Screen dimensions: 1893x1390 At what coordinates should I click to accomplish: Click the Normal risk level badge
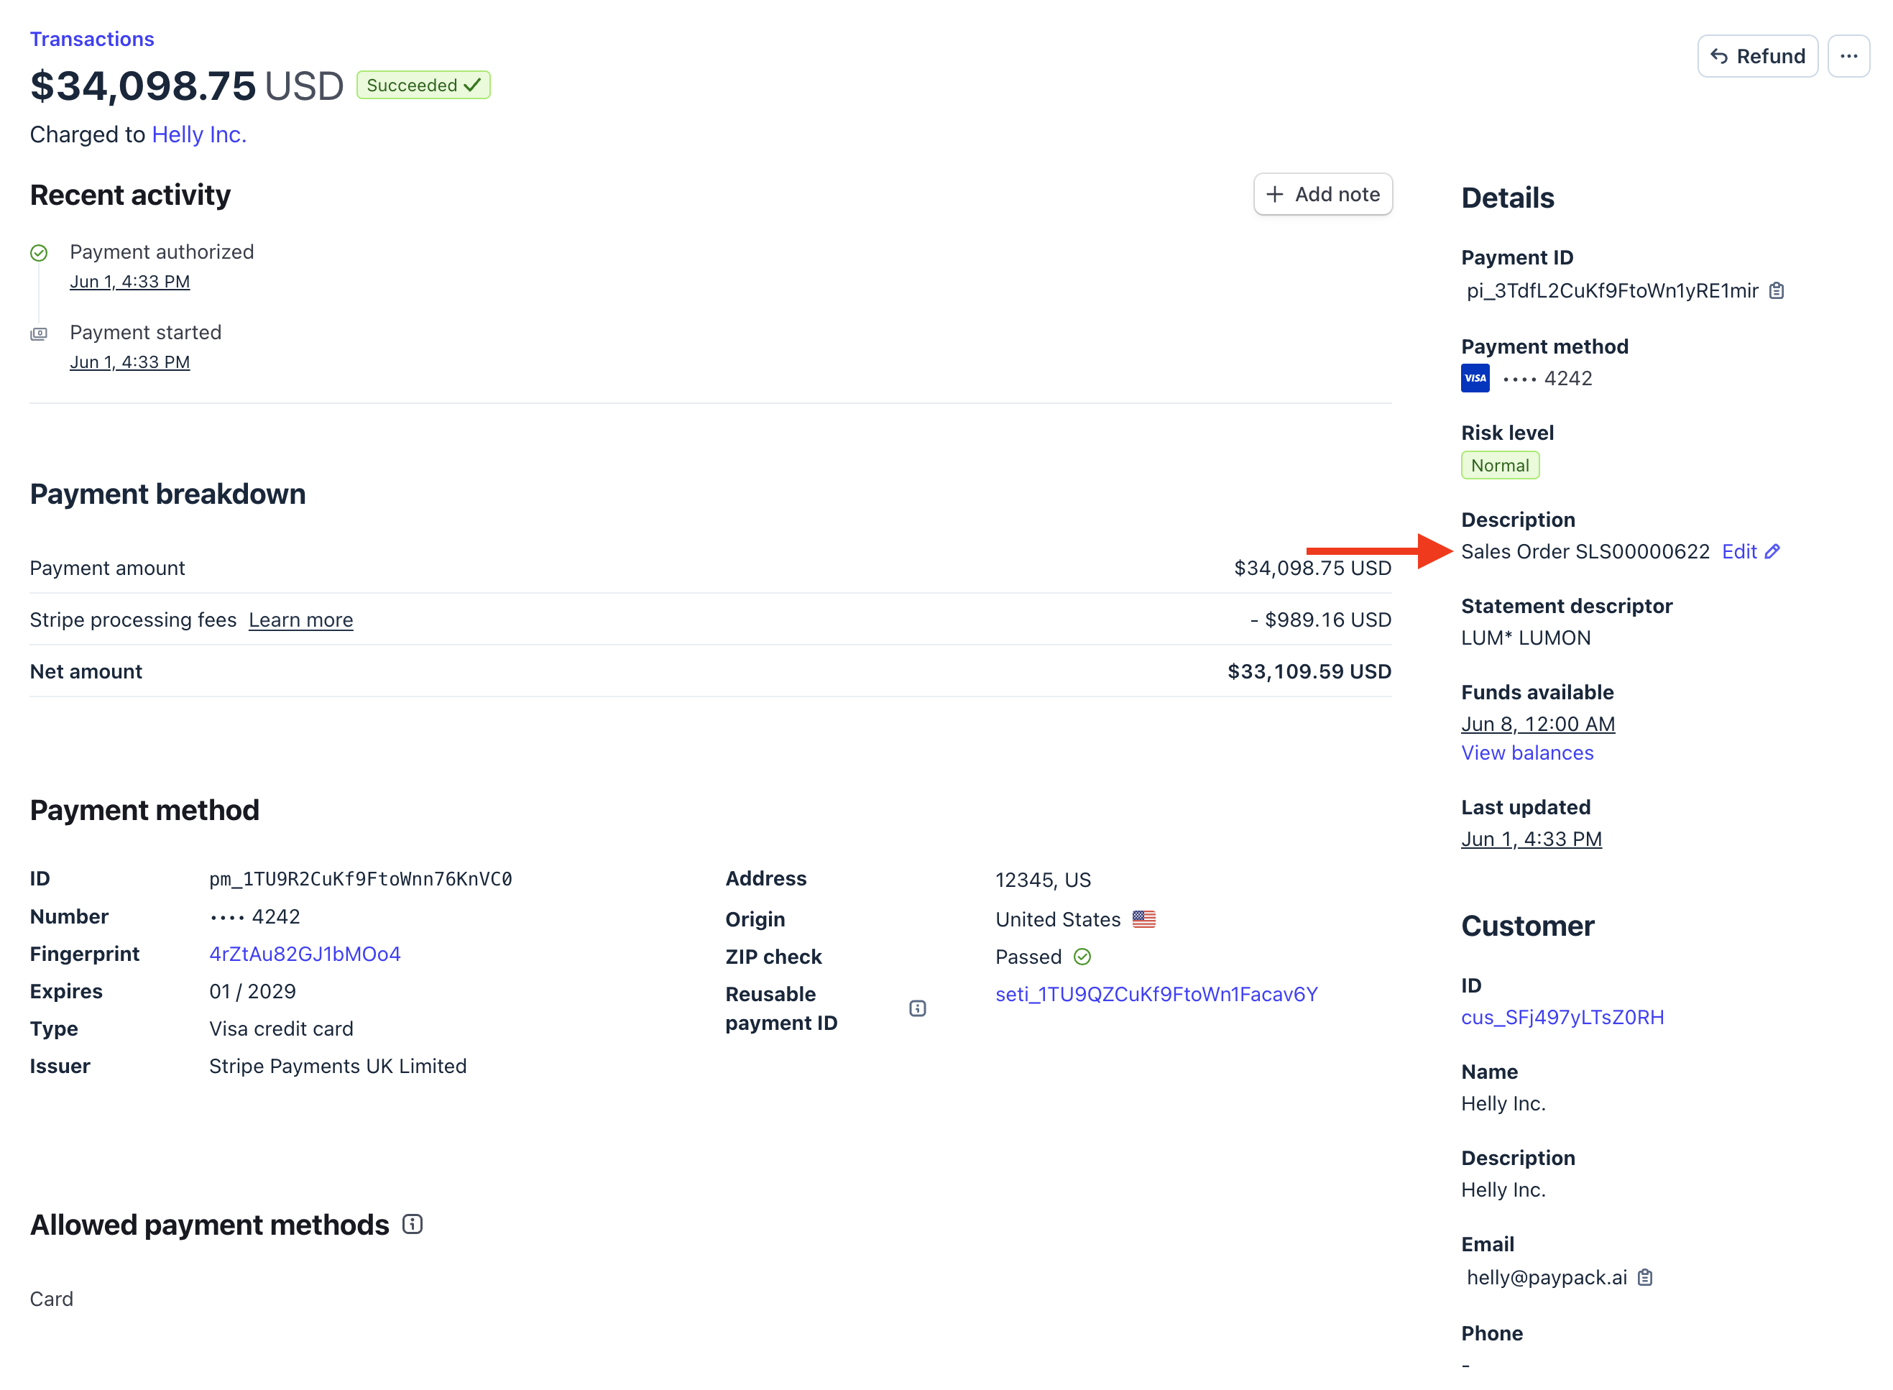tap(1499, 465)
